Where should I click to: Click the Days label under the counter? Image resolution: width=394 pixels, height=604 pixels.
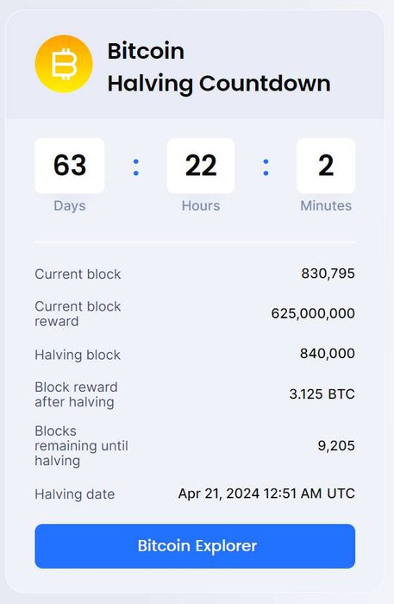point(70,205)
